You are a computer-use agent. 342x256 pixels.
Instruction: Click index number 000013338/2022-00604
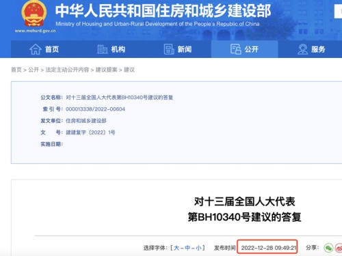point(95,109)
